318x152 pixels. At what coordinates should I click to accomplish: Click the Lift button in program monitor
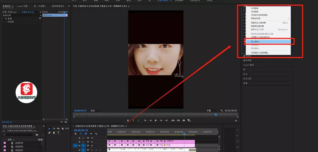pyautogui.click(x=173, y=120)
